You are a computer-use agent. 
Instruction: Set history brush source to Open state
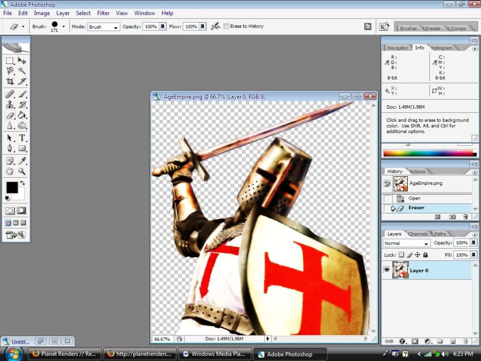point(388,199)
